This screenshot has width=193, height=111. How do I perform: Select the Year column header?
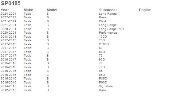click(x=5, y=10)
